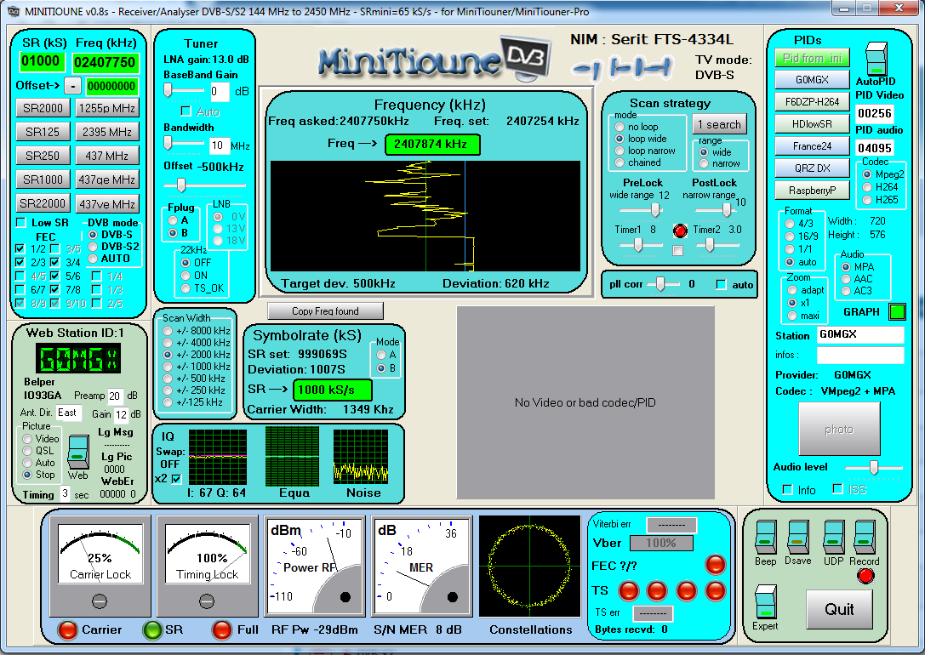The image size is (925, 655).
Task: Click the Constellations display
Action: [530, 566]
